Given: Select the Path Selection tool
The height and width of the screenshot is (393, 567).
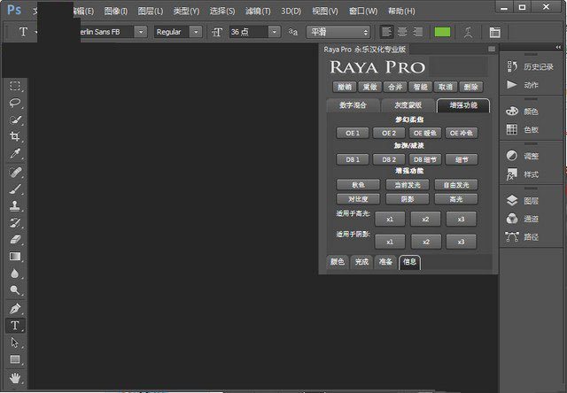Looking at the screenshot, I should [x=15, y=342].
